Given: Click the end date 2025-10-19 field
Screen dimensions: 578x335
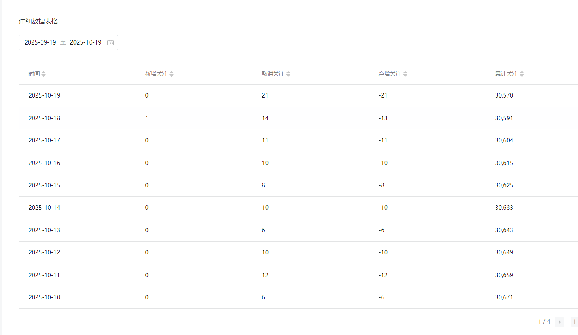Looking at the screenshot, I should click(85, 42).
